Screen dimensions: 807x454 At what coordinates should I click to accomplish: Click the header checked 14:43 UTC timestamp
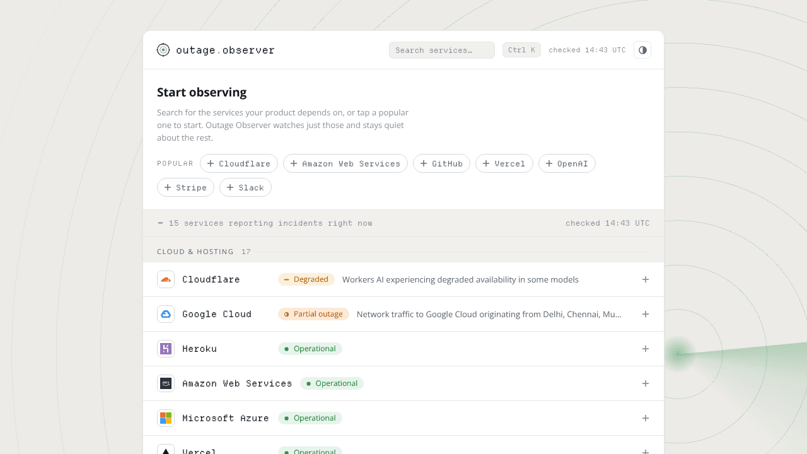pos(588,50)
